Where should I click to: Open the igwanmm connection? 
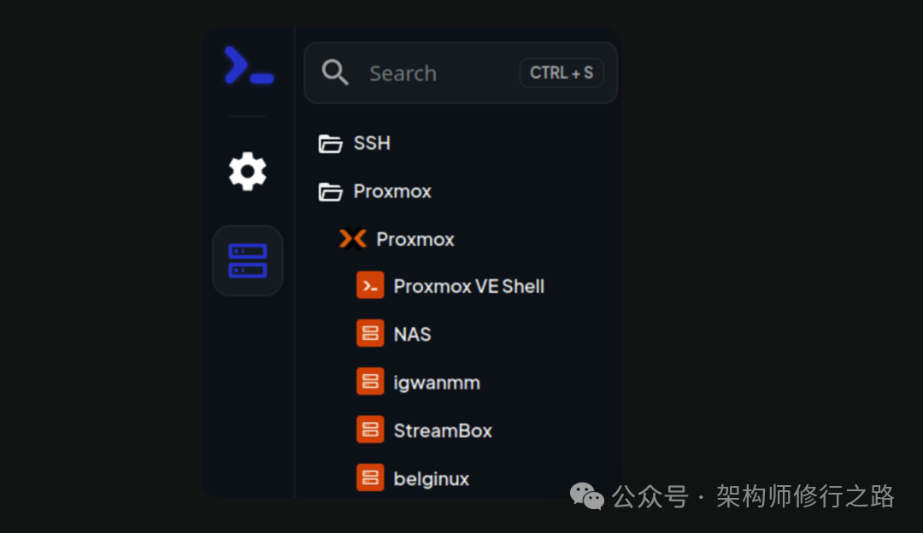tap(437, 381)
